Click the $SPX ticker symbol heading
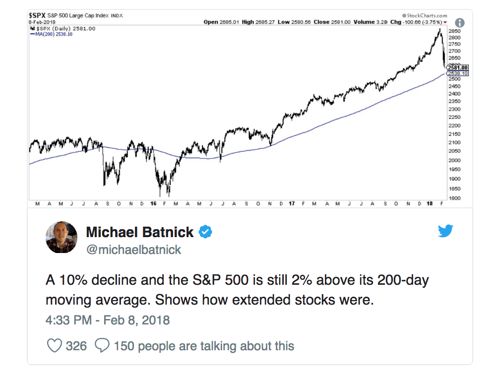The width and height of the screenshot is (499, 381). [37, 16]
